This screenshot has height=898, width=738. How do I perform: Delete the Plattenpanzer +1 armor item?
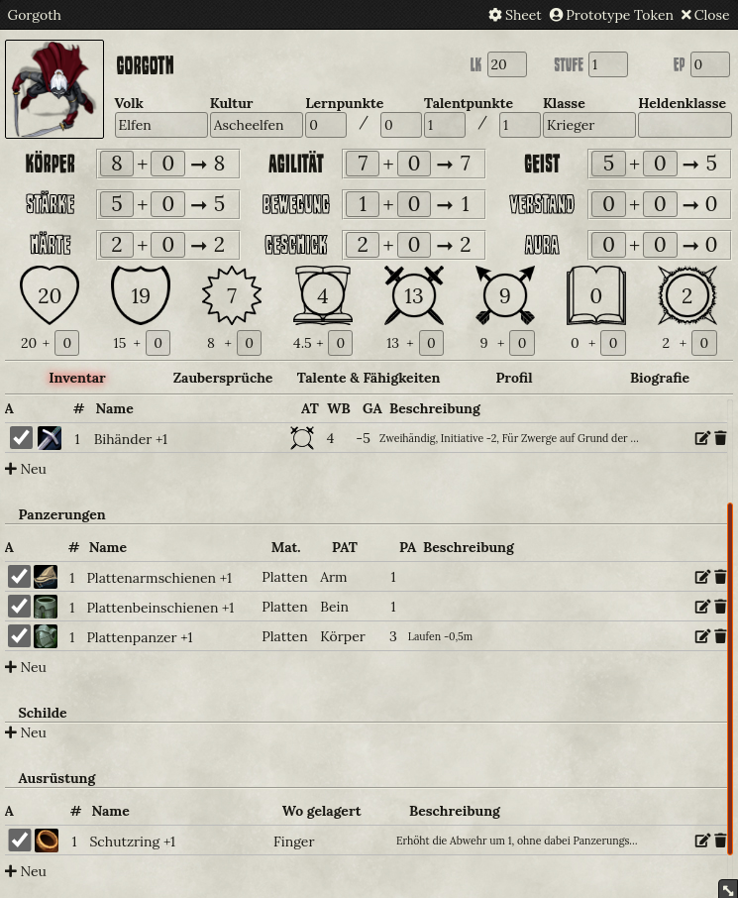click(720, 636)
